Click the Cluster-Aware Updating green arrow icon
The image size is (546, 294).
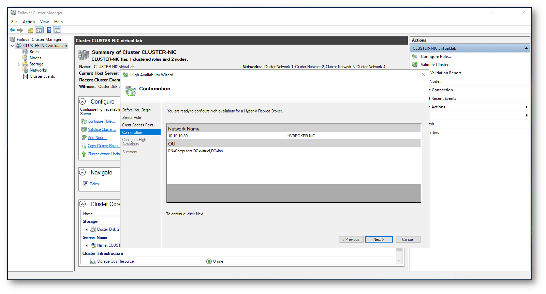84,154
